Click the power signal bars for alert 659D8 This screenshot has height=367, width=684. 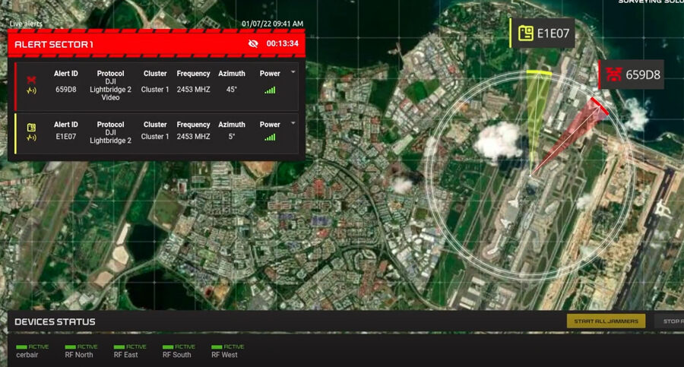(270, 90)
